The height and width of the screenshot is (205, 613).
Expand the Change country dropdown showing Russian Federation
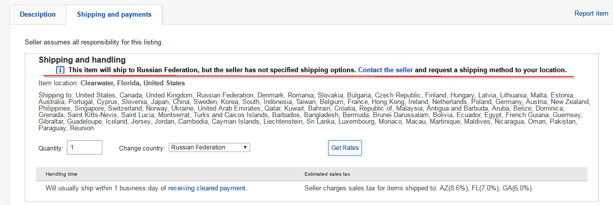[x=209, y=147]
